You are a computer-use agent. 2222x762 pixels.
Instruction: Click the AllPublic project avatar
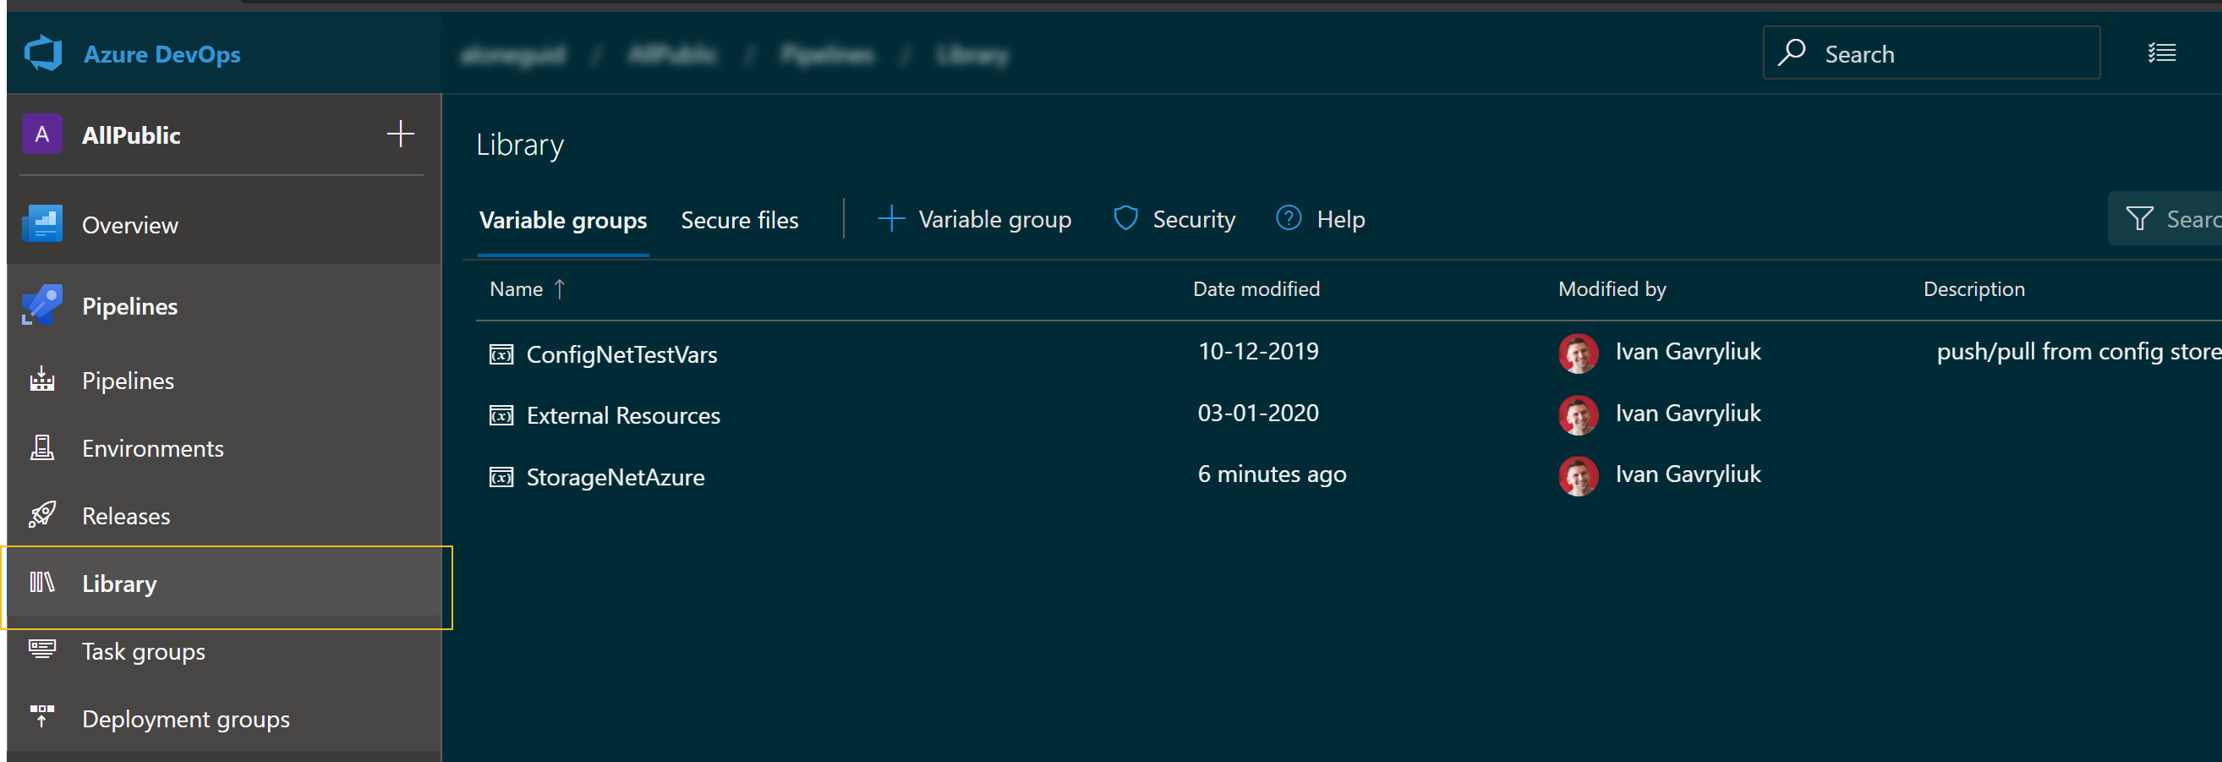tap(41, 134)
